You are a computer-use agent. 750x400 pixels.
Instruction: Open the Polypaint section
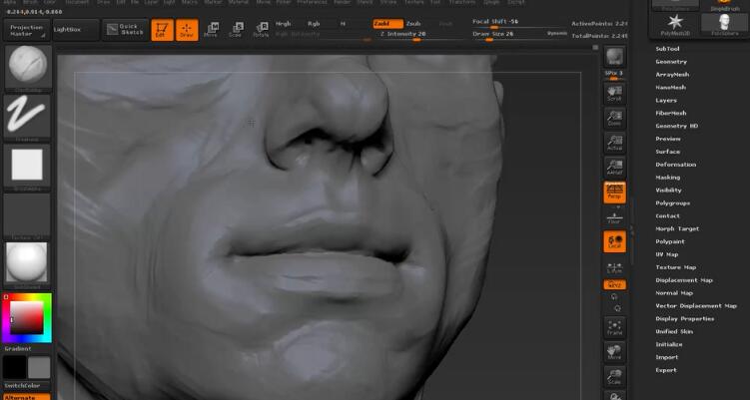670,241
